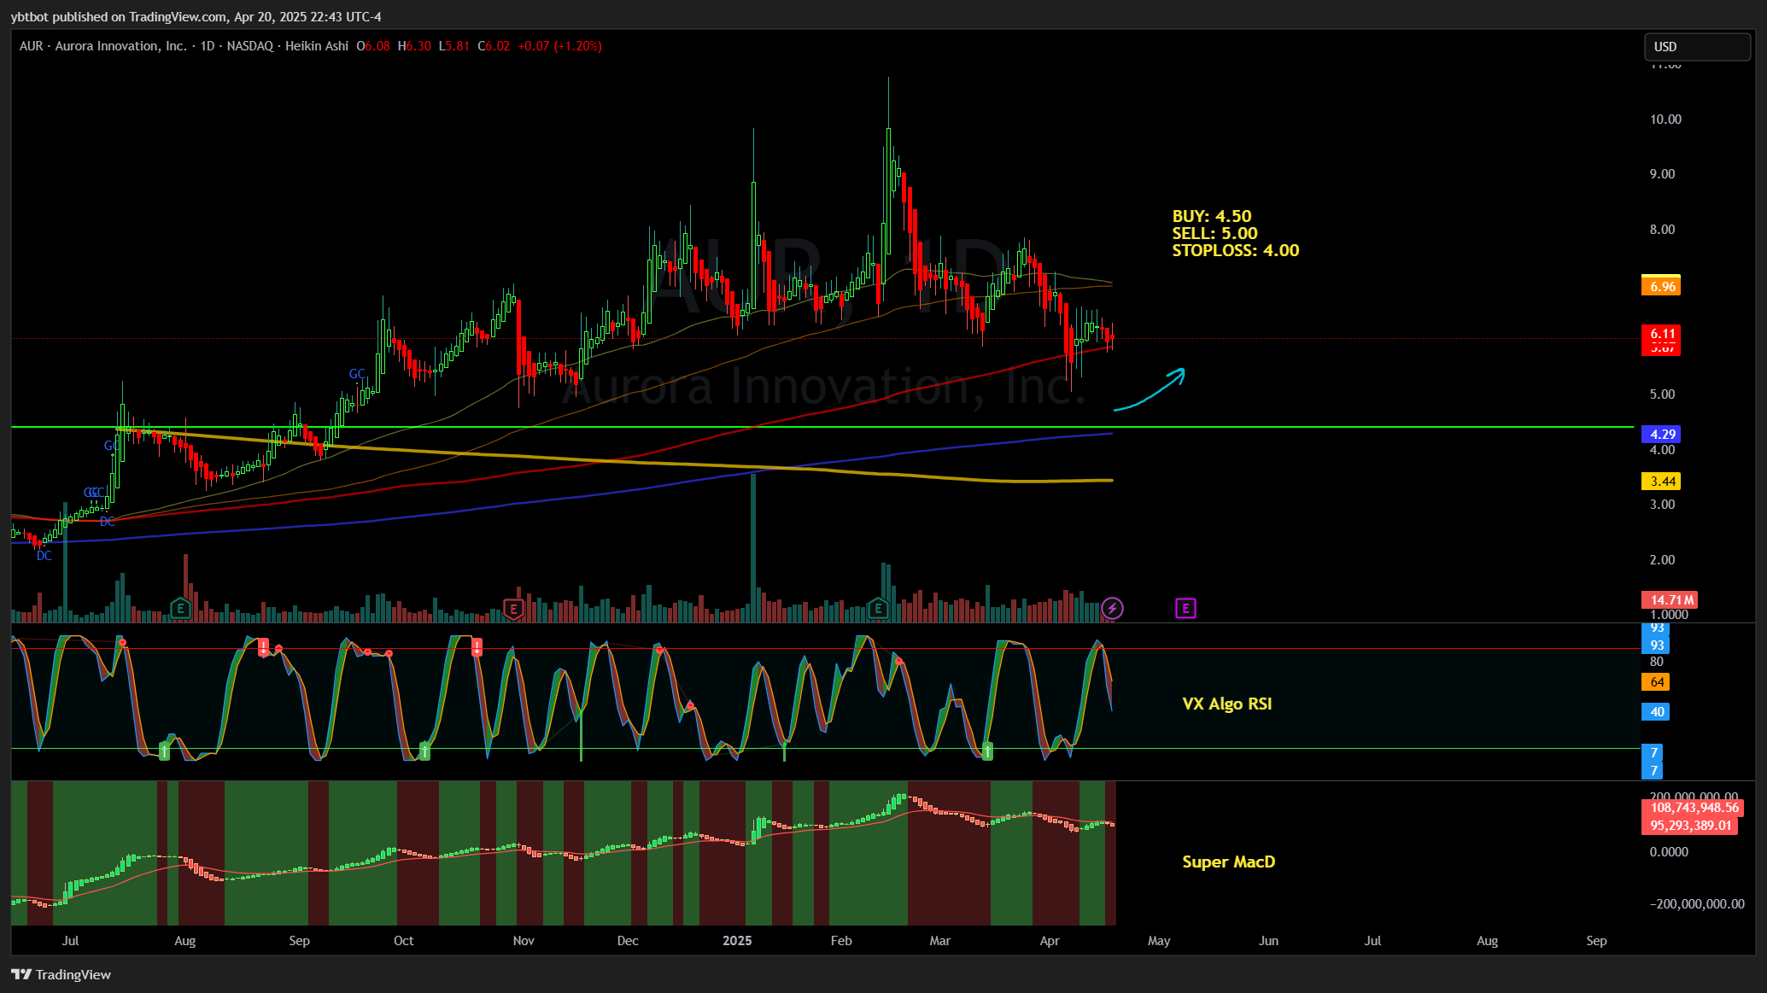Click the purple lightning bolt icon
The image size is (1767, 993).
tap(1112, 609)
